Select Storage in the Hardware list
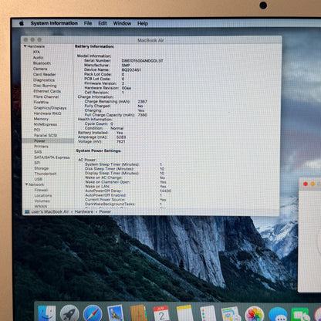 point(42,168)
